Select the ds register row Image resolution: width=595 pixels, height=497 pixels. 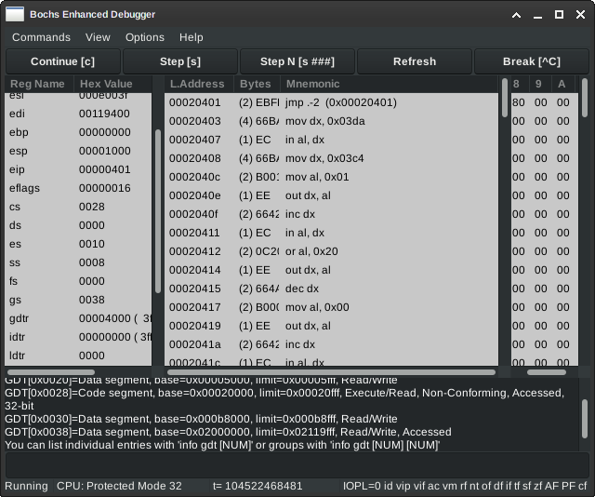coord(78,225)
